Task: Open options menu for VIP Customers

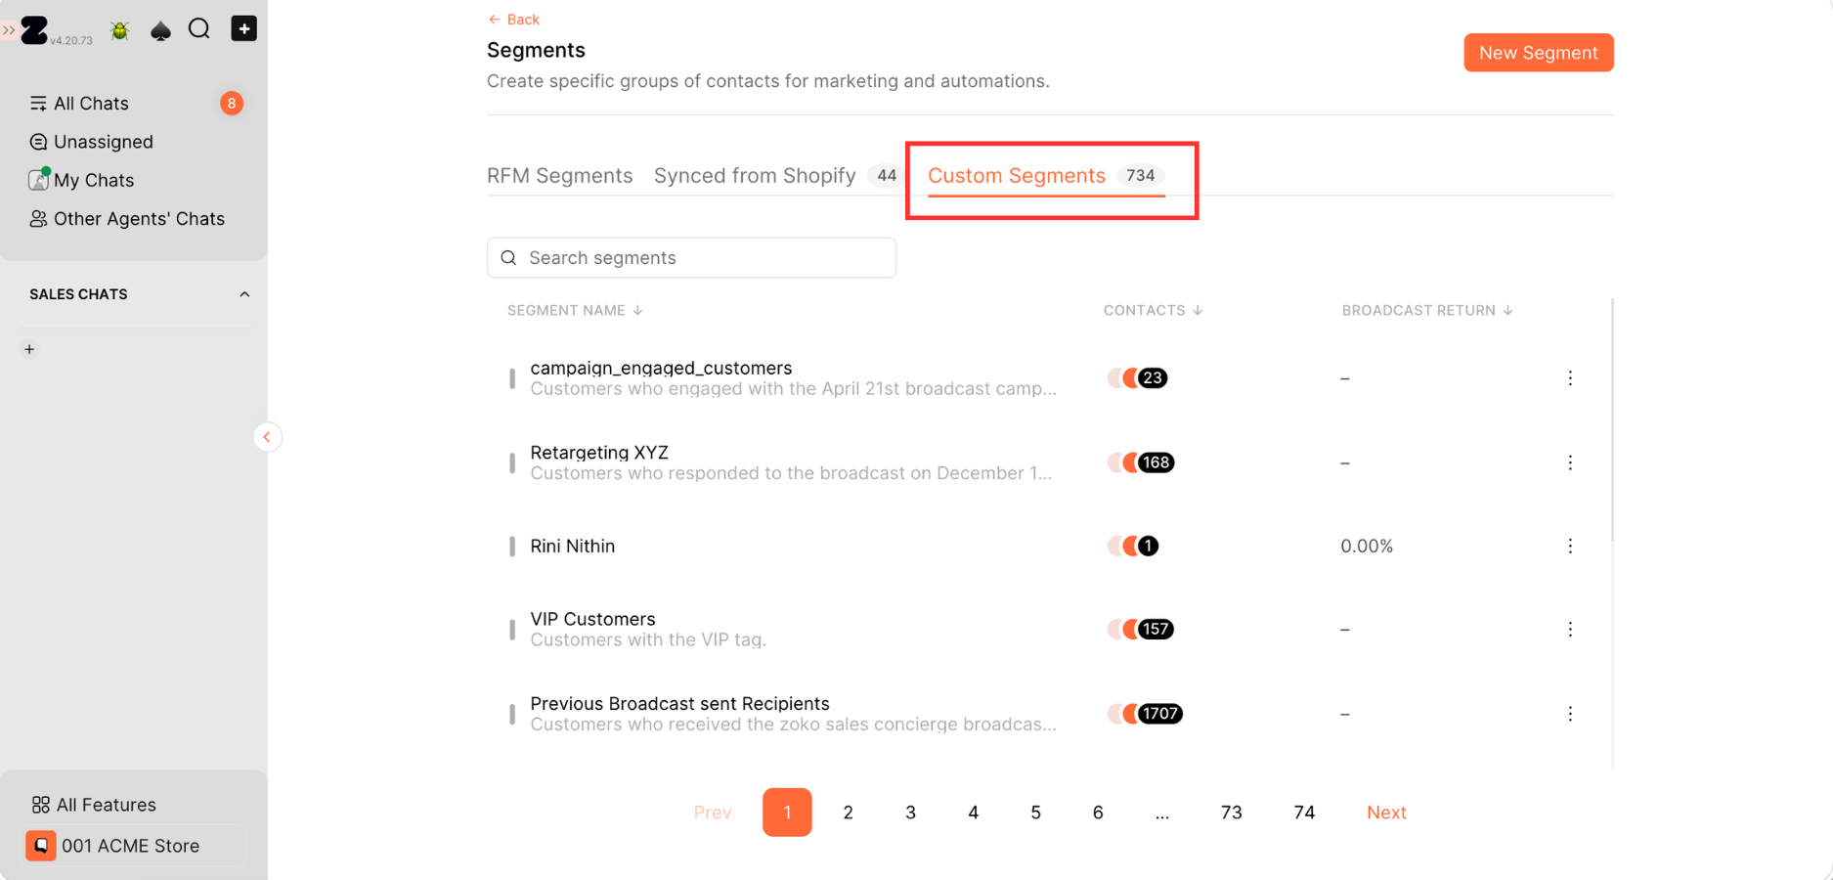Action: point(1570,629)
